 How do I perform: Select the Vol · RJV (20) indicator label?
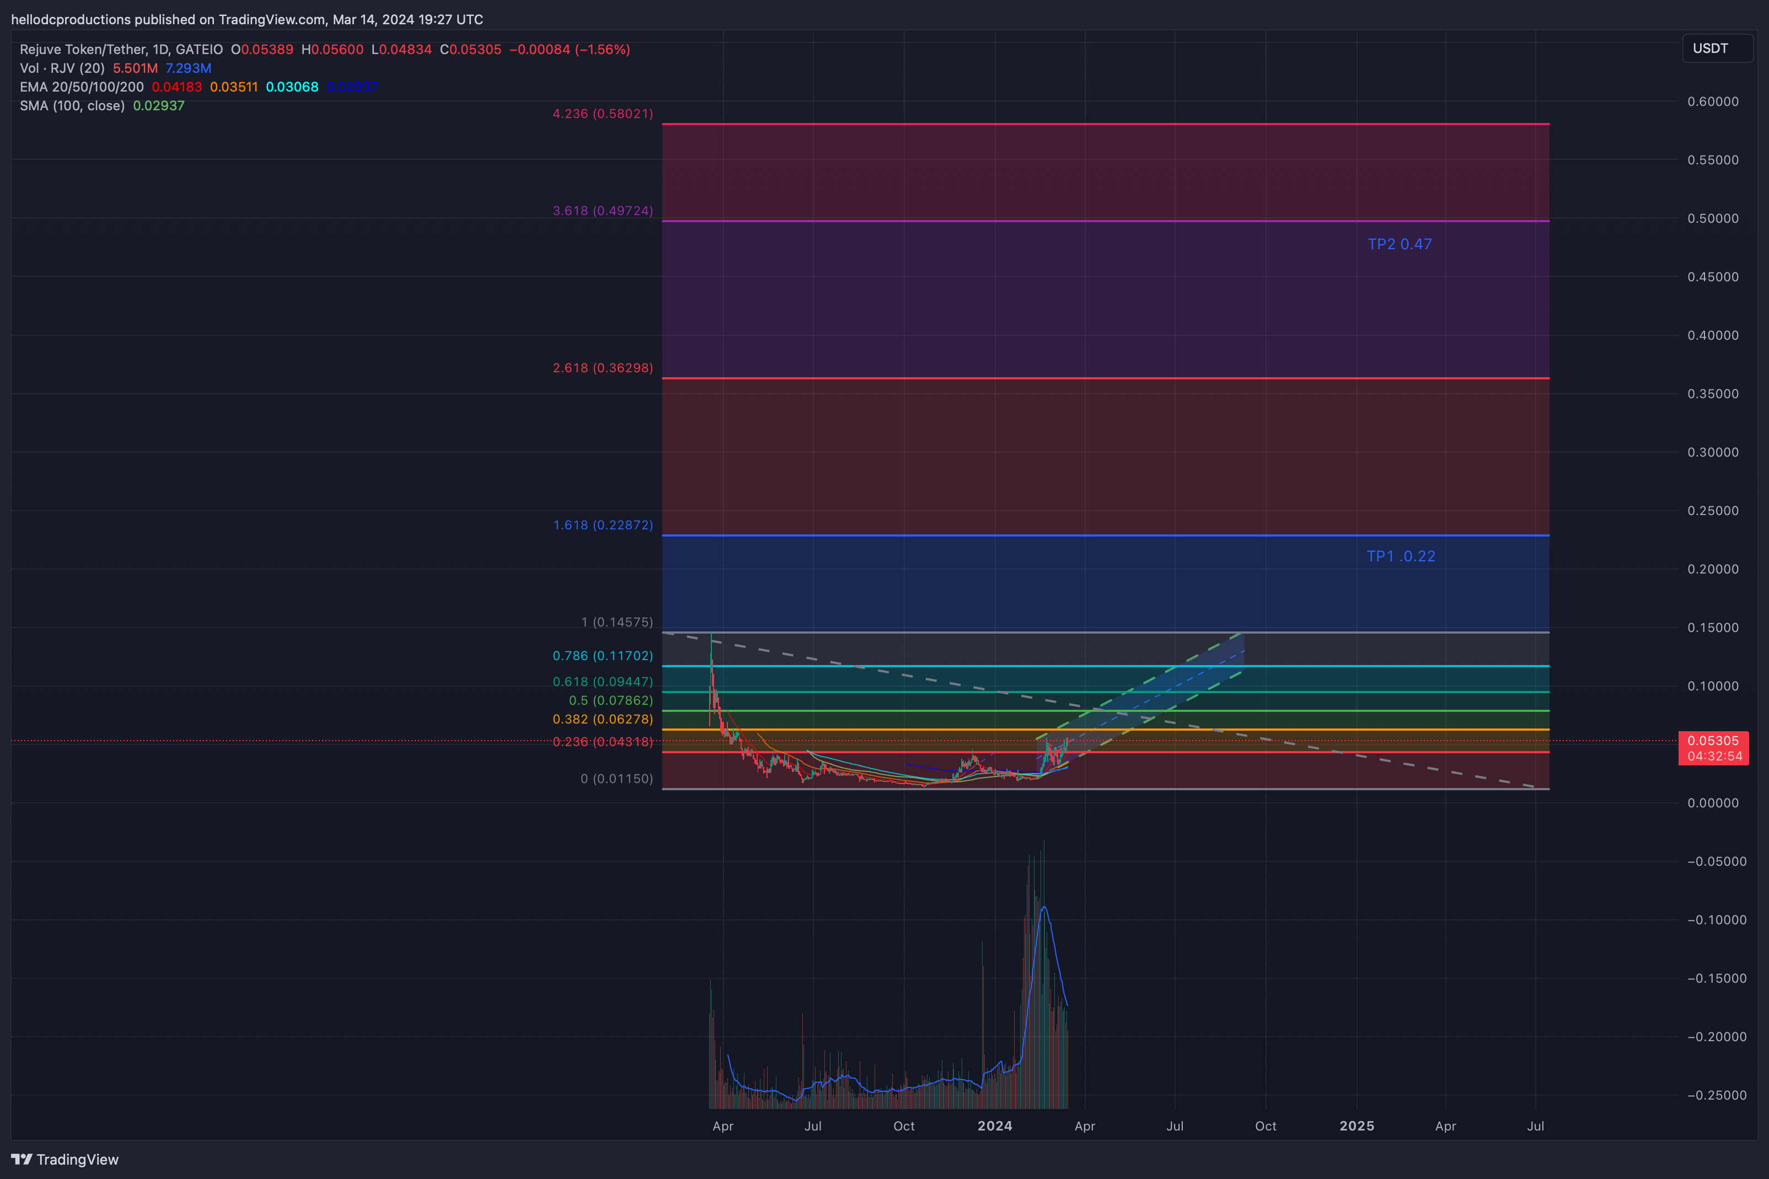[62, 68]
